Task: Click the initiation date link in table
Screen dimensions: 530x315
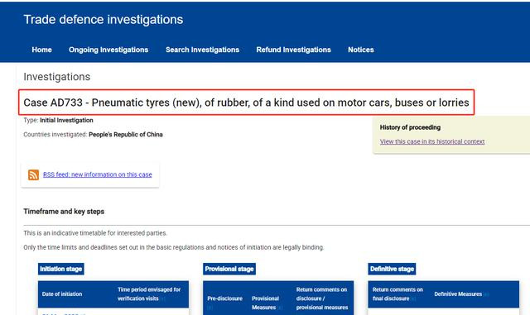Action: [60, 313]
